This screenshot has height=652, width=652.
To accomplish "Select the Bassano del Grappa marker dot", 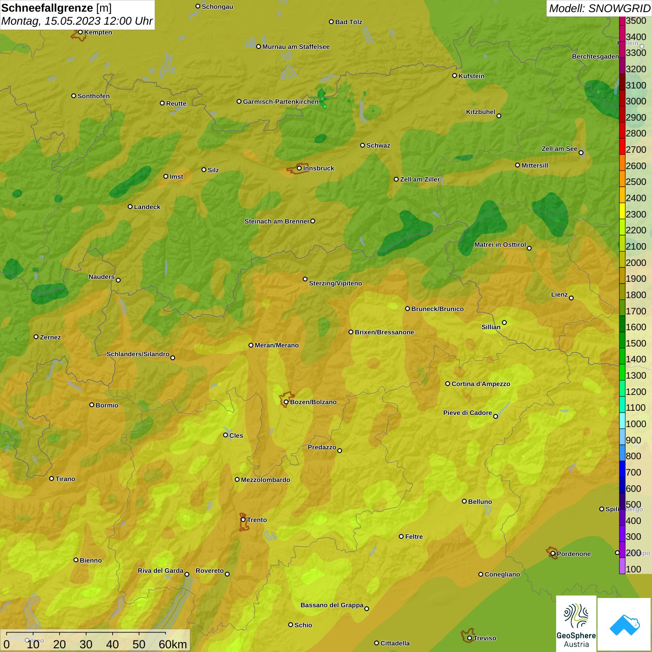I will pyautogui.click(x=367, y=608).
